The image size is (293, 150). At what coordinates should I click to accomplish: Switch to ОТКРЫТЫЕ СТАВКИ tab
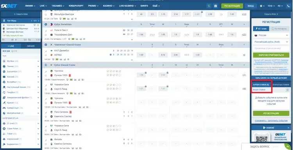pos(280,85)
